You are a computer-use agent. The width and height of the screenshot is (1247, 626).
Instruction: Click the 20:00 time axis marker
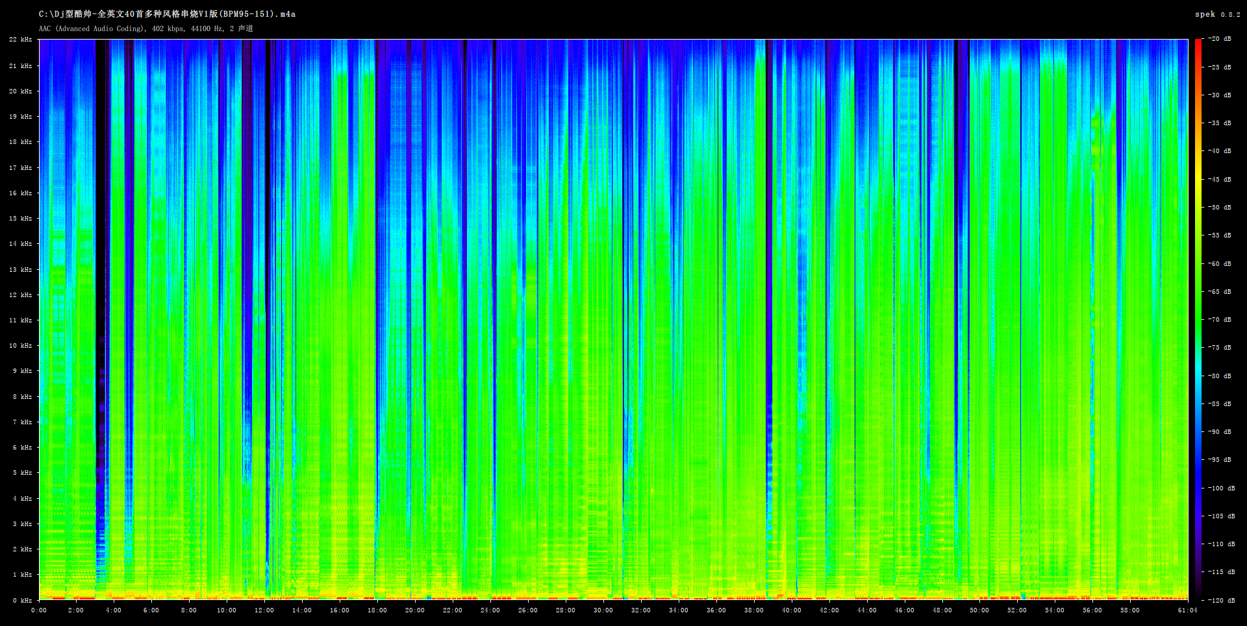415,610
